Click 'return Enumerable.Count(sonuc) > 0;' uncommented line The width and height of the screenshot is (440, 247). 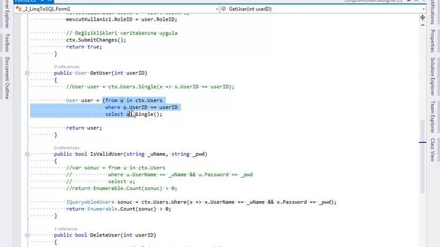[118, 209]
